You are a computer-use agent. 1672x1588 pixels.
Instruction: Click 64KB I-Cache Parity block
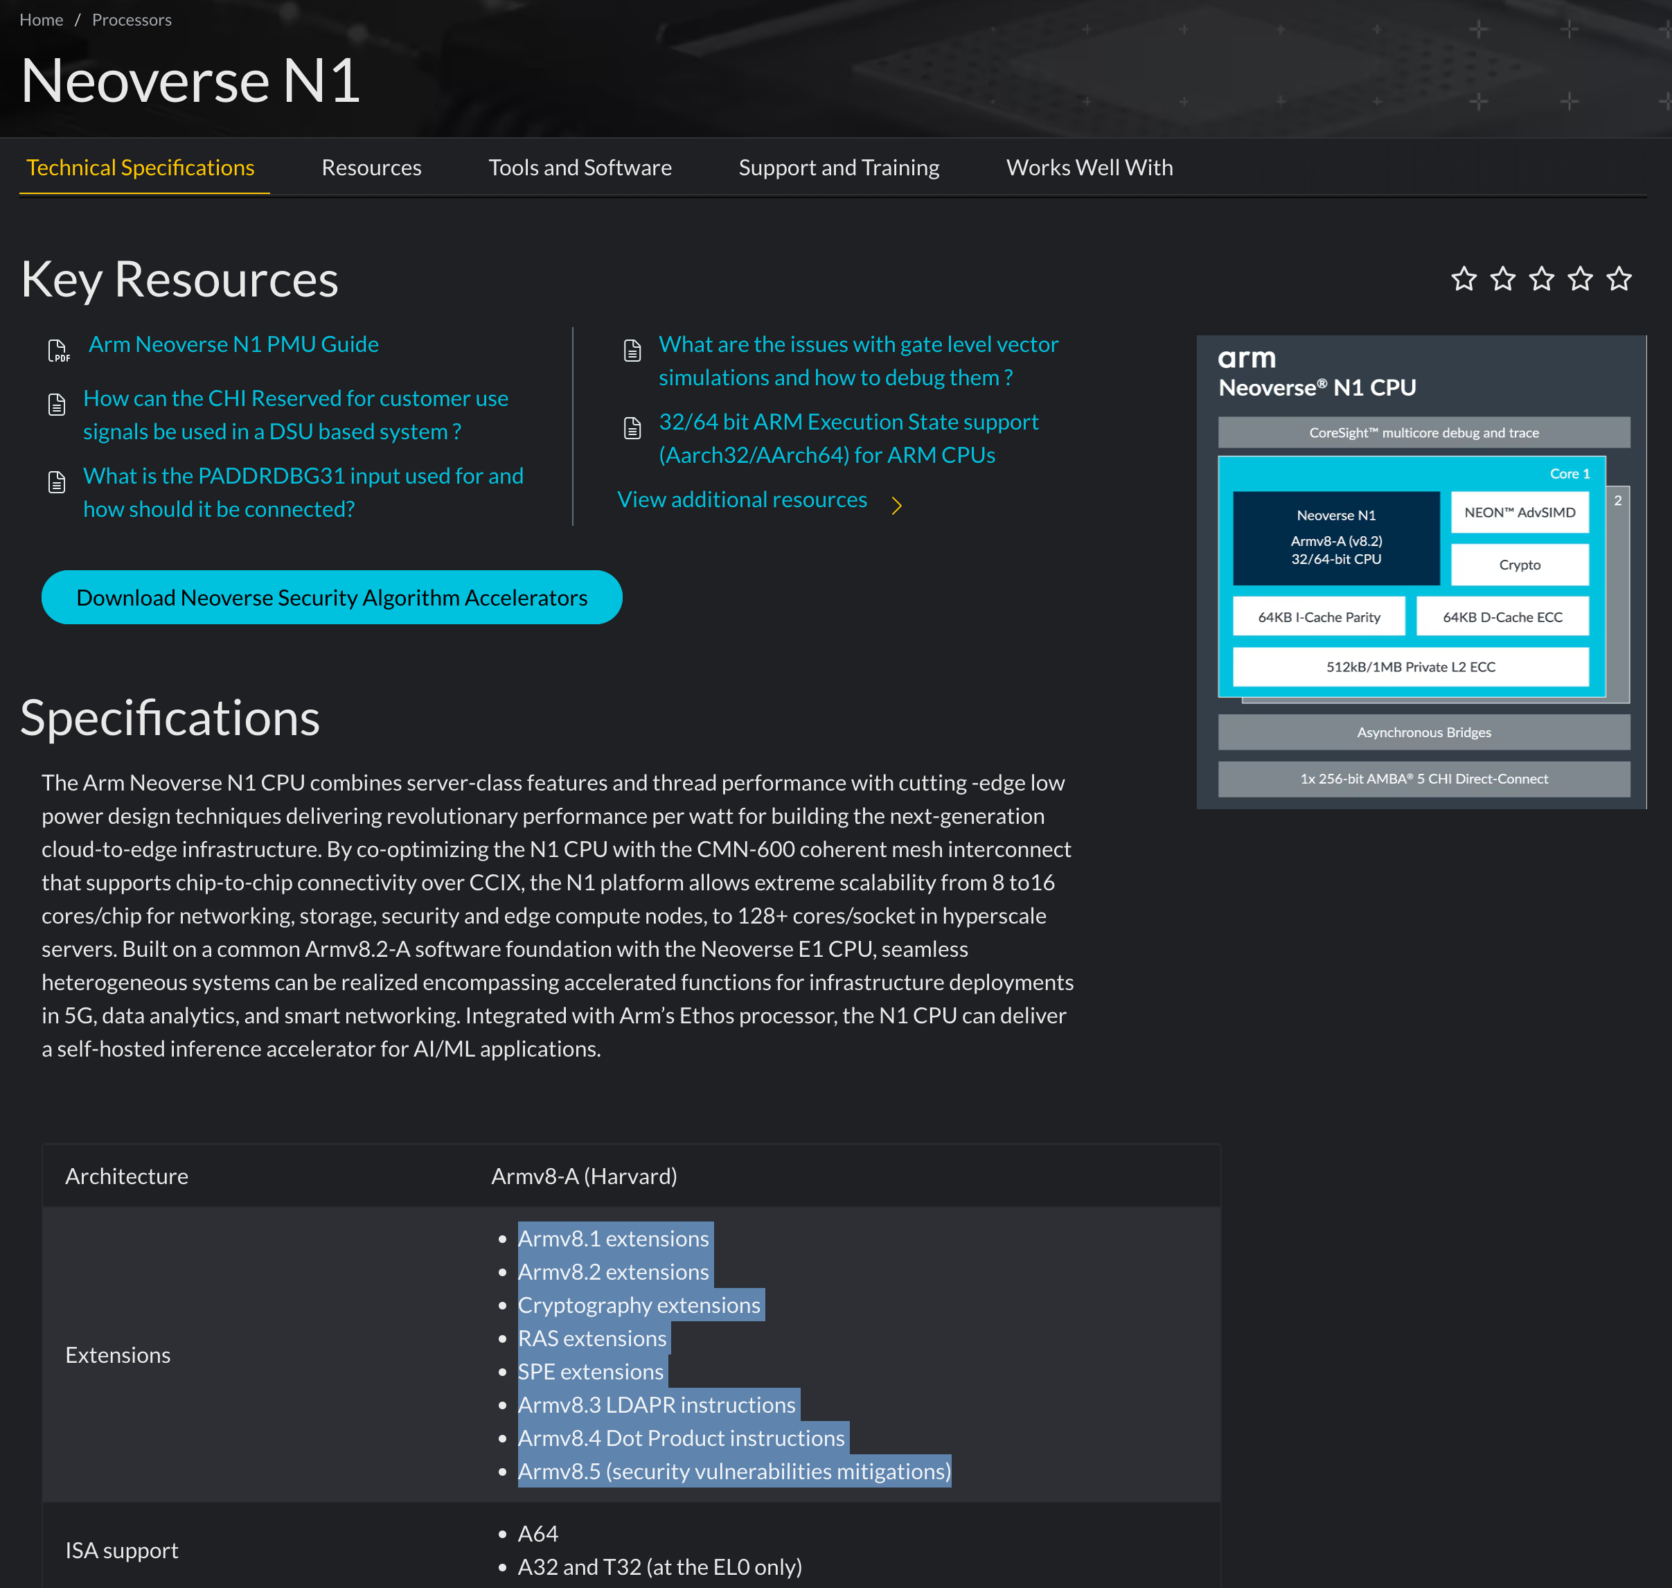1319,617
